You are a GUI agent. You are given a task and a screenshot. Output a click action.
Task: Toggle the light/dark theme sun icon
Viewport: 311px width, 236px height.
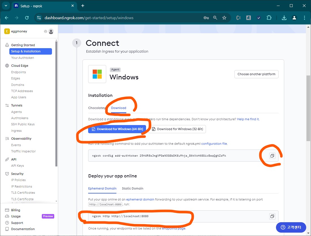[45, 31]
